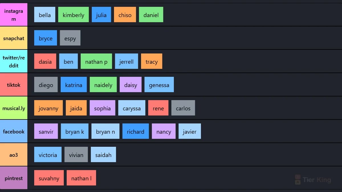
Task: Select the facebook tier label
Action: pyautogui.click(x=14, y=131)
